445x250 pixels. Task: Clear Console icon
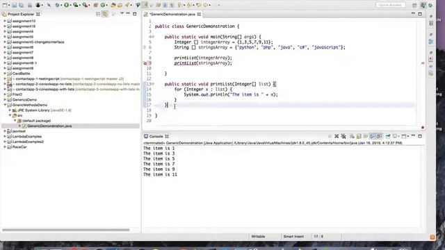pos(352,136)
